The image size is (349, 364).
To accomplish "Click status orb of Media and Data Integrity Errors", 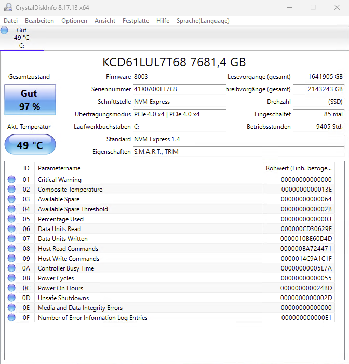I will tap(11, 307).
